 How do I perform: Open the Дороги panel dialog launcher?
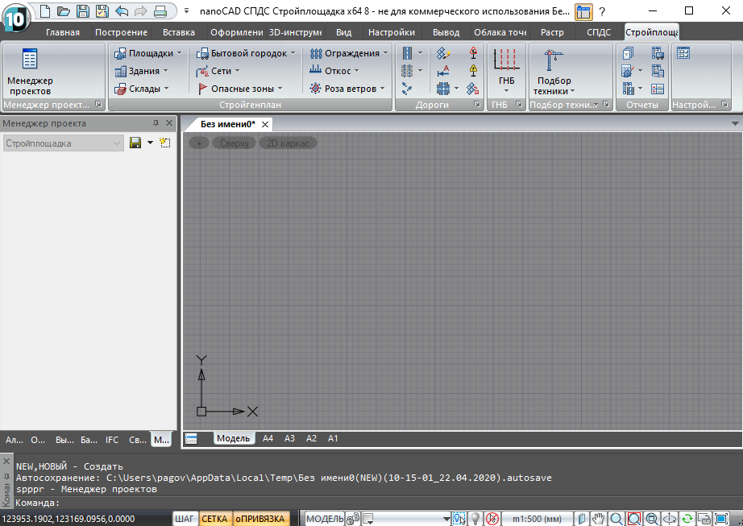[x=477, y=104]
